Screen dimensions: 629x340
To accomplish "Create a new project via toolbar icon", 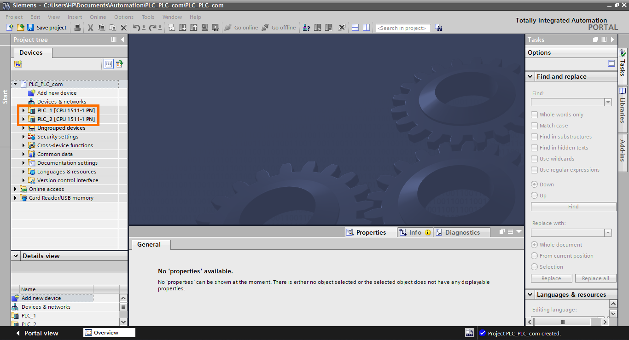I will [x=10, y=28].
